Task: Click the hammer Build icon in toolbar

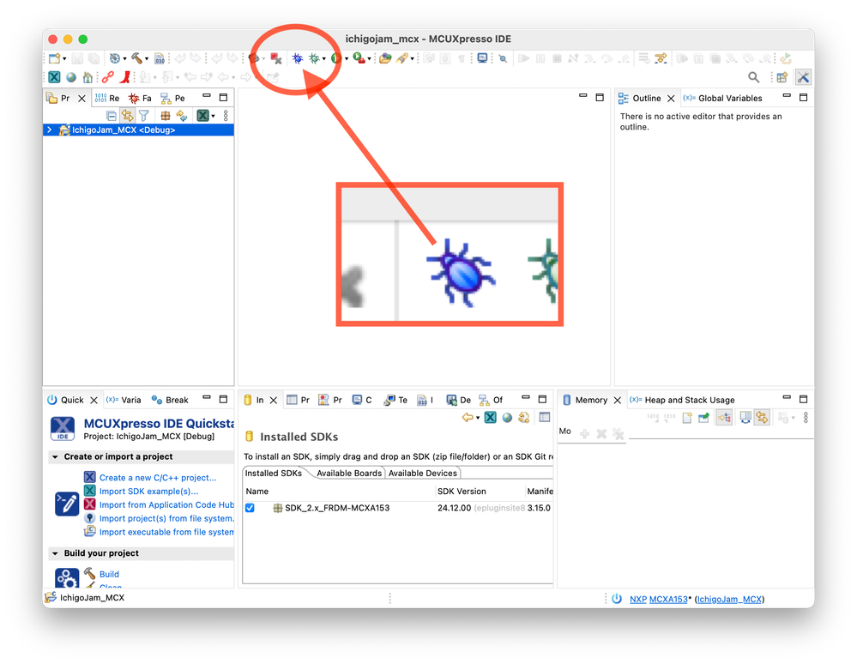Action: (136, 58)
